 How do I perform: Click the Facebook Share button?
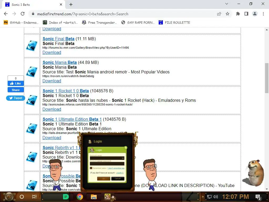15,90
